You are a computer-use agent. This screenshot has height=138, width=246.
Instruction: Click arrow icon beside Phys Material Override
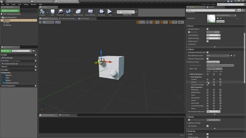[231, 56]
